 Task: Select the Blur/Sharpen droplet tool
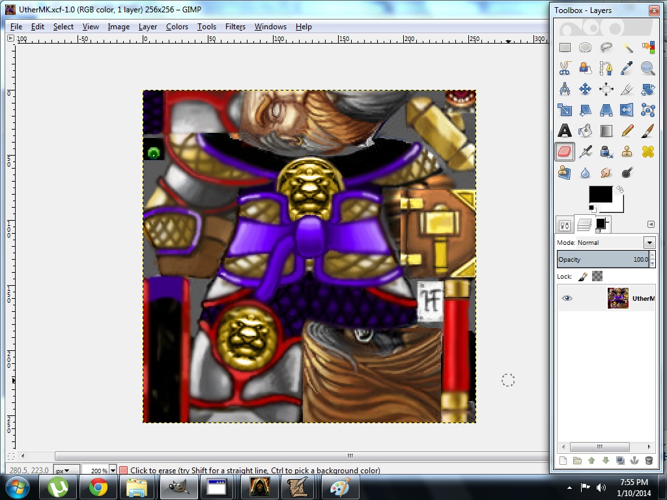[586, 172]
